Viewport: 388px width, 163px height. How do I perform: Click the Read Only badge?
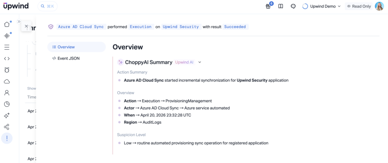pos(359,6)
